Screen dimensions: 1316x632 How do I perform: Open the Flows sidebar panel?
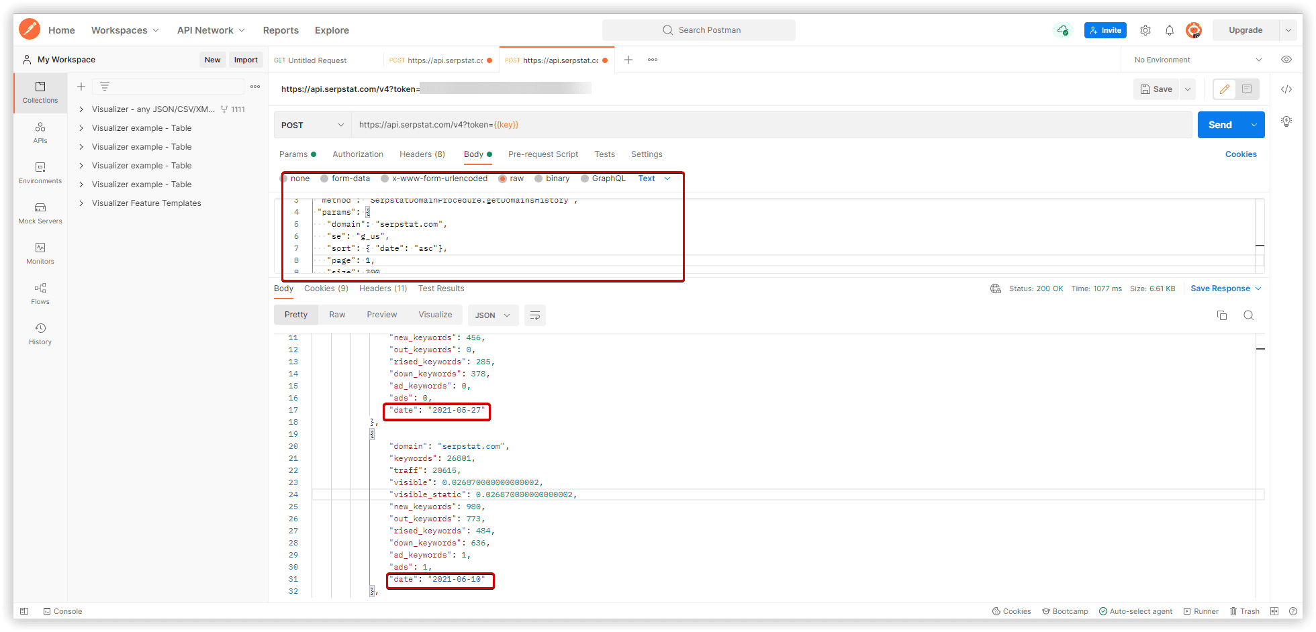40,294
